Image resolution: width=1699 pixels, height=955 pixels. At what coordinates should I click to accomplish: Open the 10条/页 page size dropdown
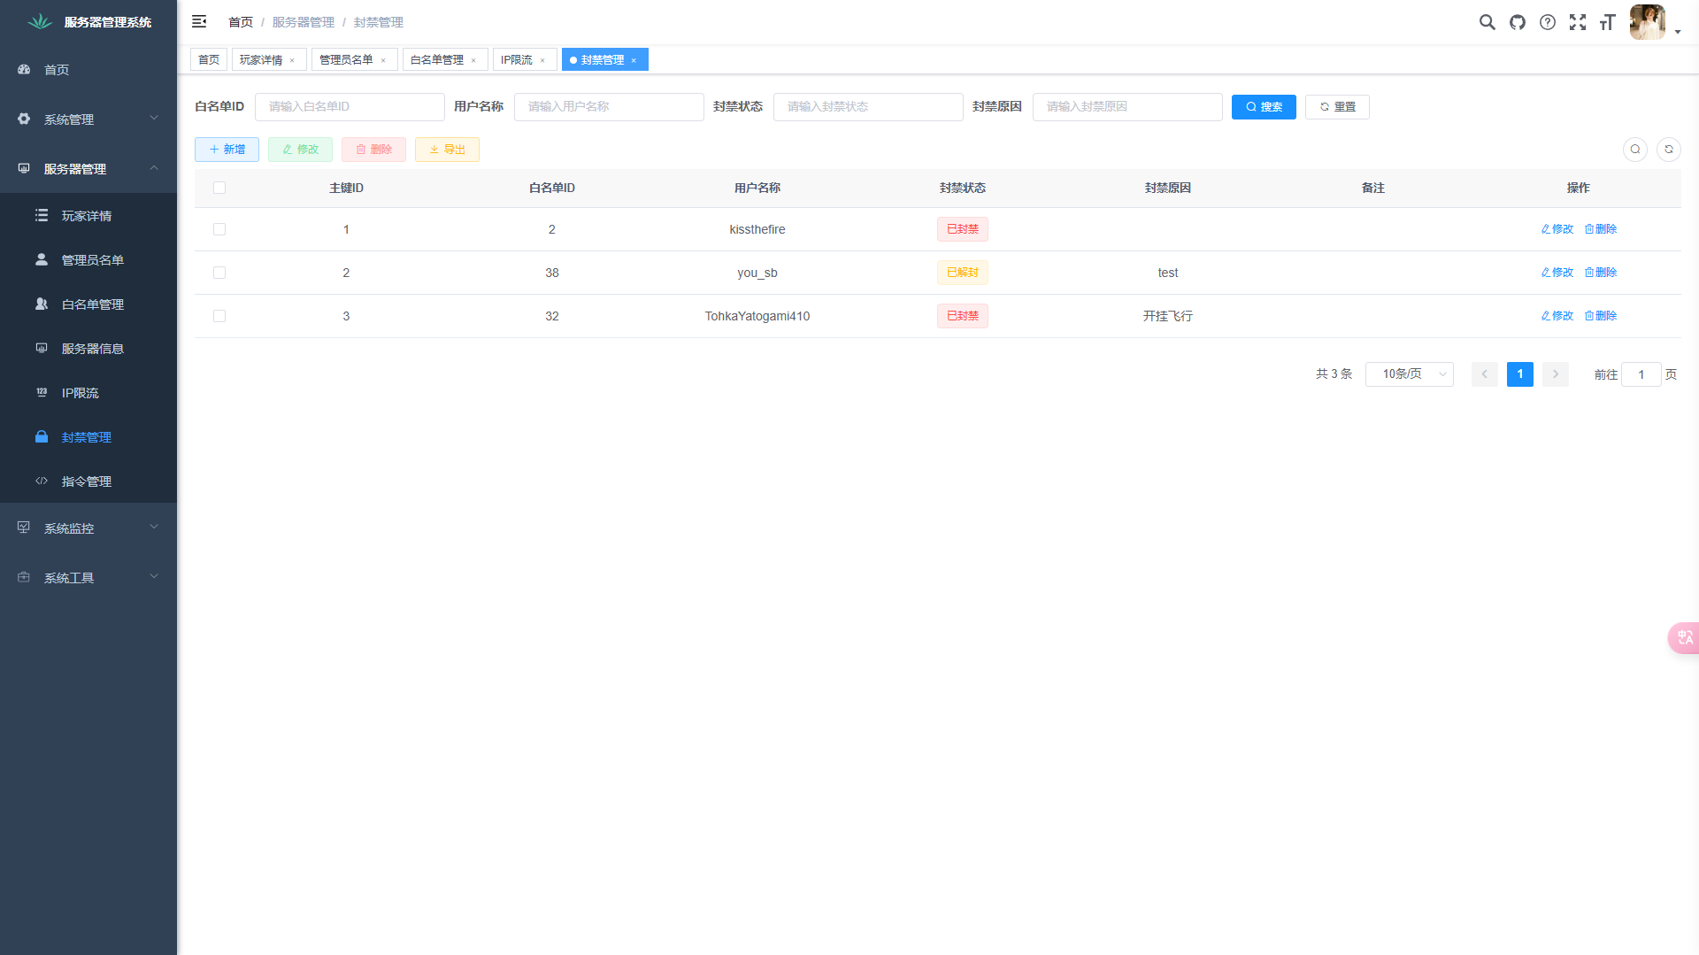point(1409,374)
